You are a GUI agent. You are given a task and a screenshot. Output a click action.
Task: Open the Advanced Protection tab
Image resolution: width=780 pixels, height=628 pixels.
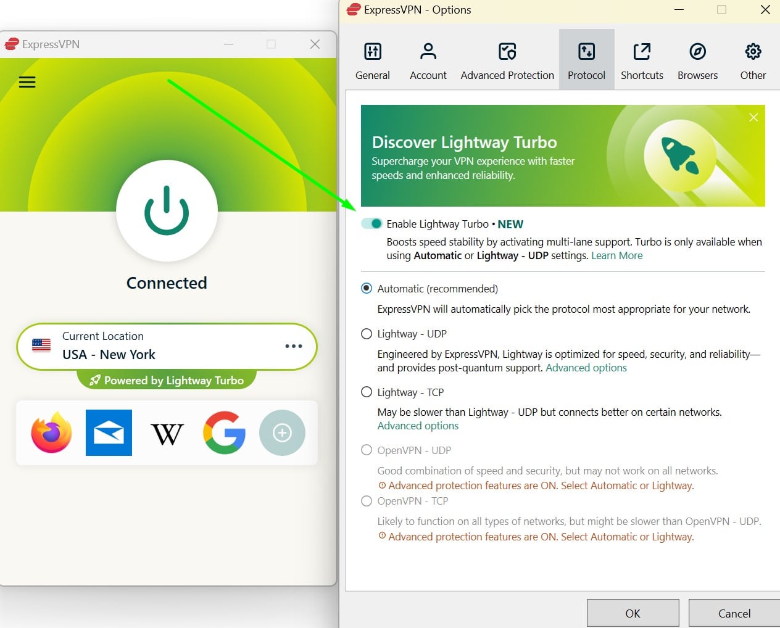[507, 60]
